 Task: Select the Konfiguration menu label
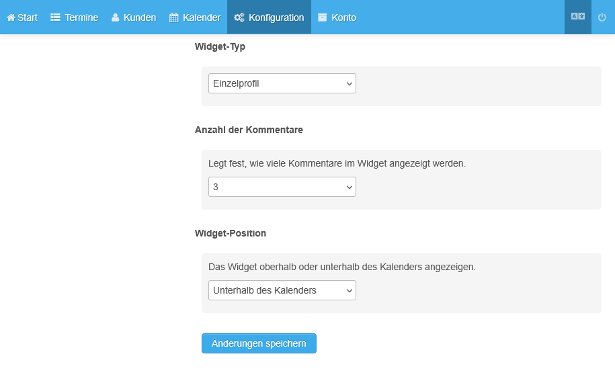[x=276, y=17]
